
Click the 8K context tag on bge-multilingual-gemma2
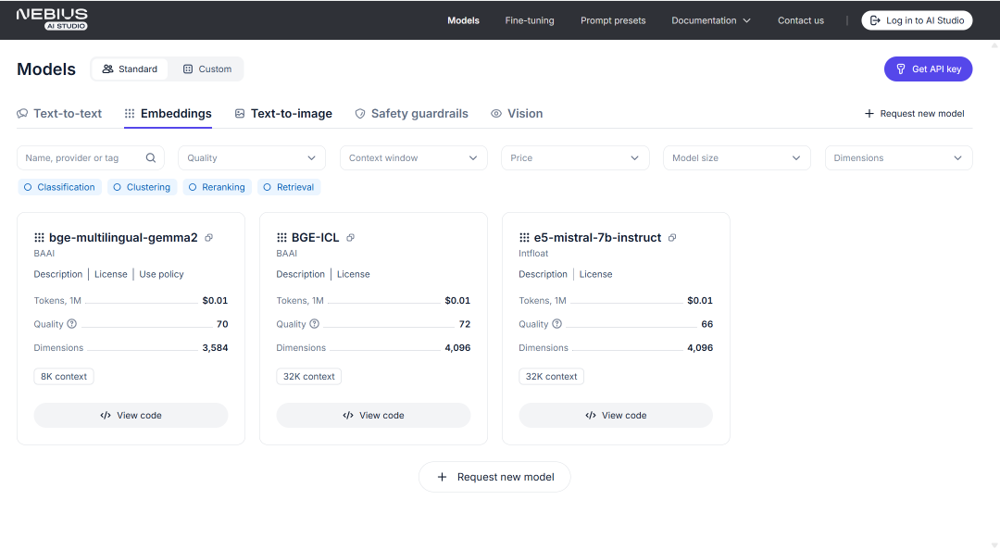coord(64,377)
